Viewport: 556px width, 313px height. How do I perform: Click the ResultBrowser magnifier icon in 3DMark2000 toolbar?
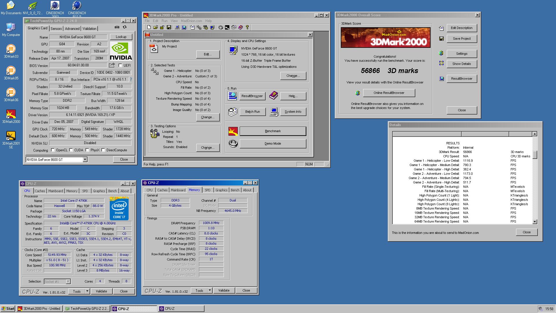[184, 27]
